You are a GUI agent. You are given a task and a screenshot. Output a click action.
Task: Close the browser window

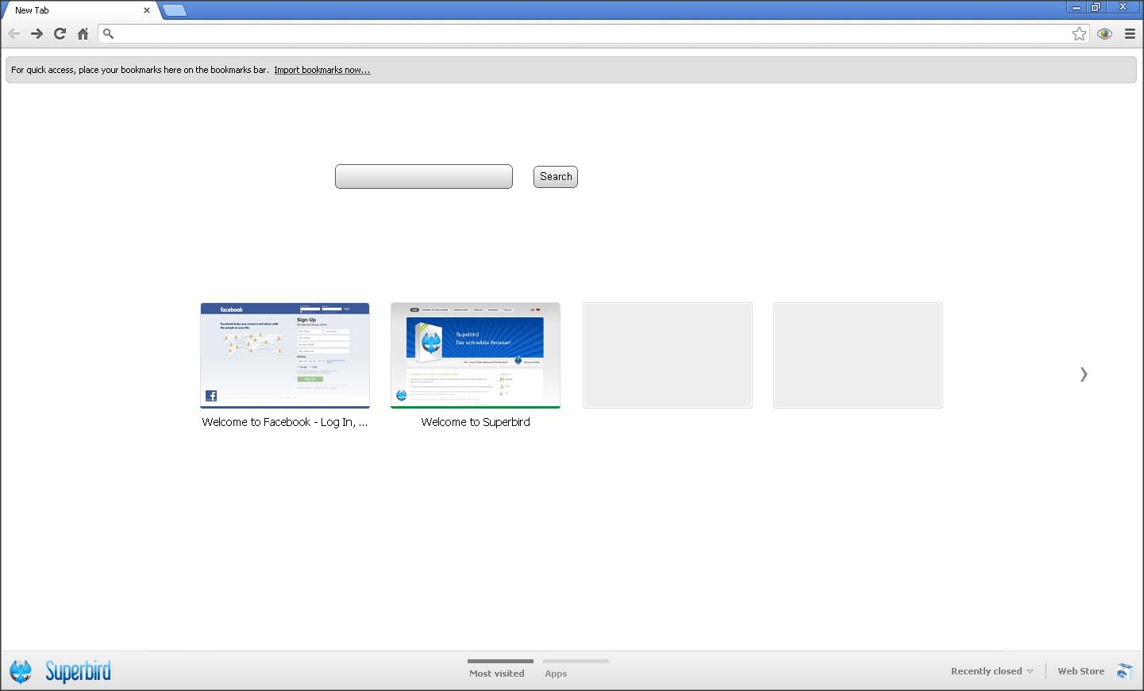point(1123,7)
